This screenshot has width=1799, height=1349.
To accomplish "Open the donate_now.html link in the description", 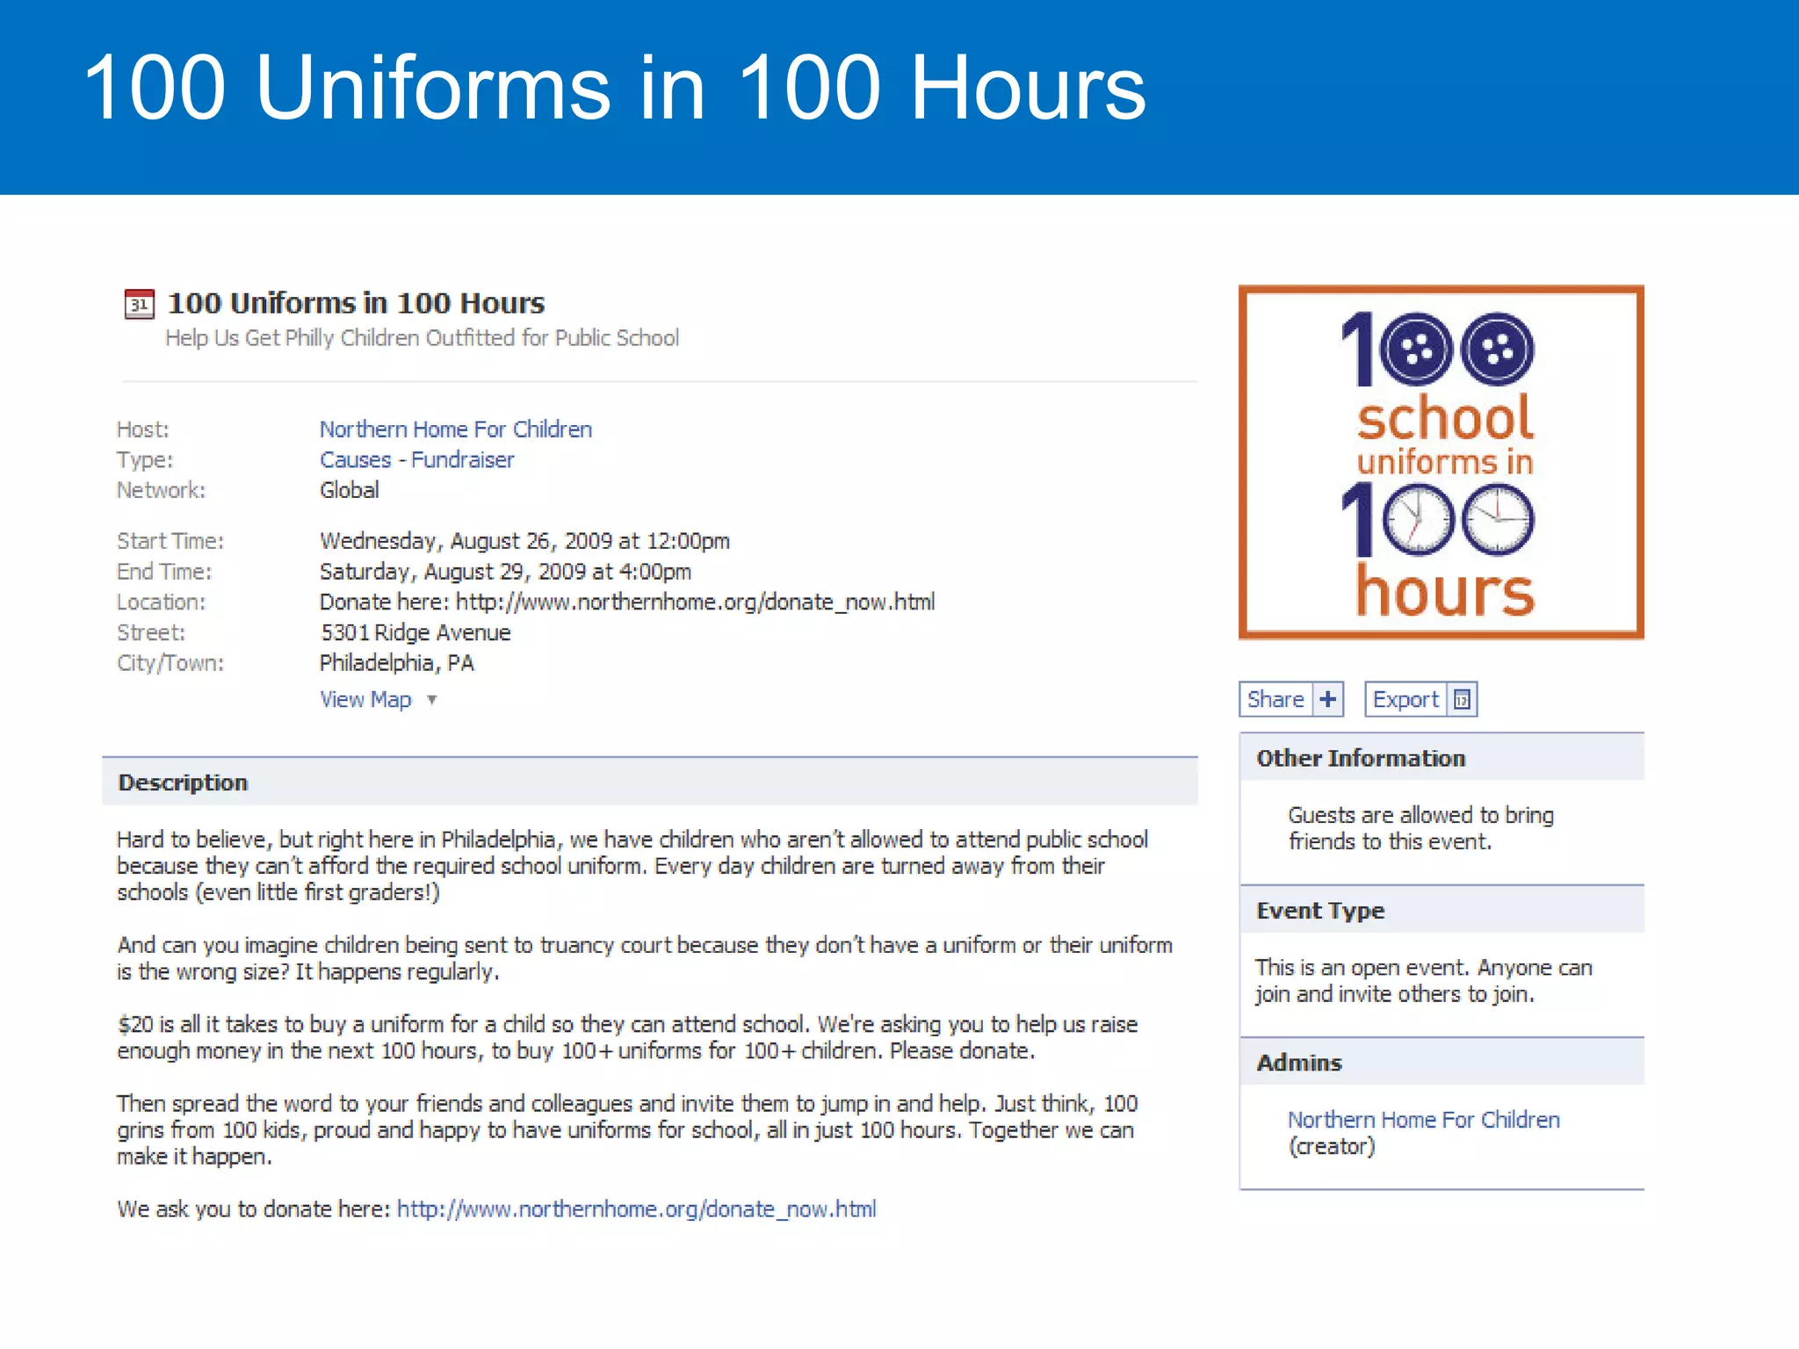I will (636, 1209).
